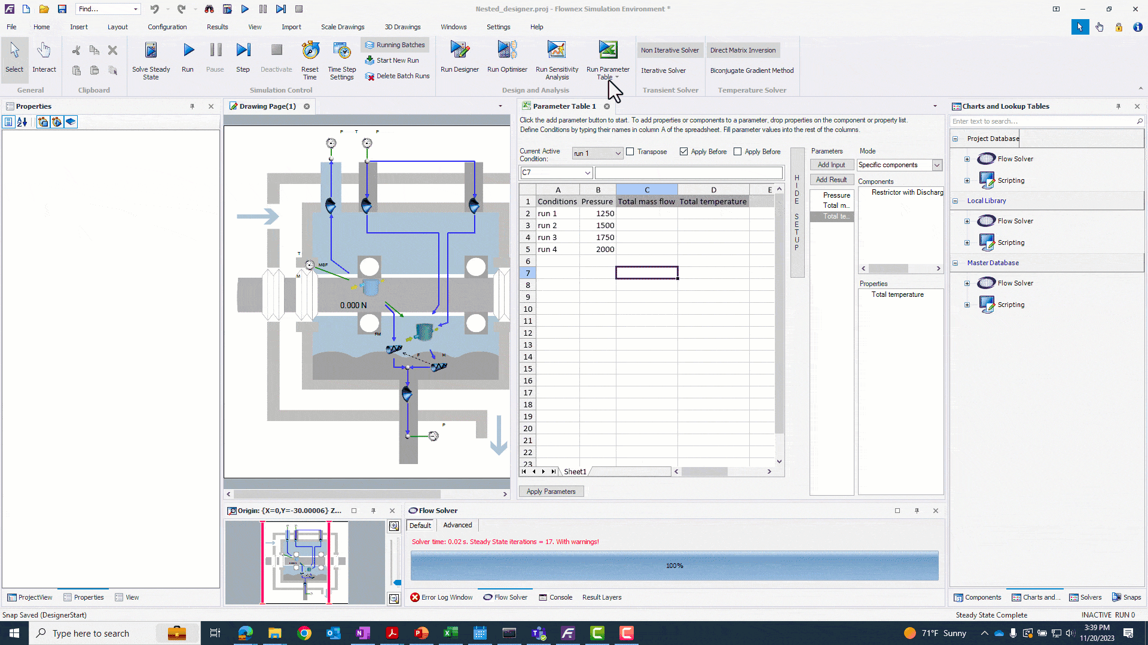Image resolution: width=1148 pixels, height=645 pixels.
Task: Click Apply Parameters button
Action: point(551,492)
